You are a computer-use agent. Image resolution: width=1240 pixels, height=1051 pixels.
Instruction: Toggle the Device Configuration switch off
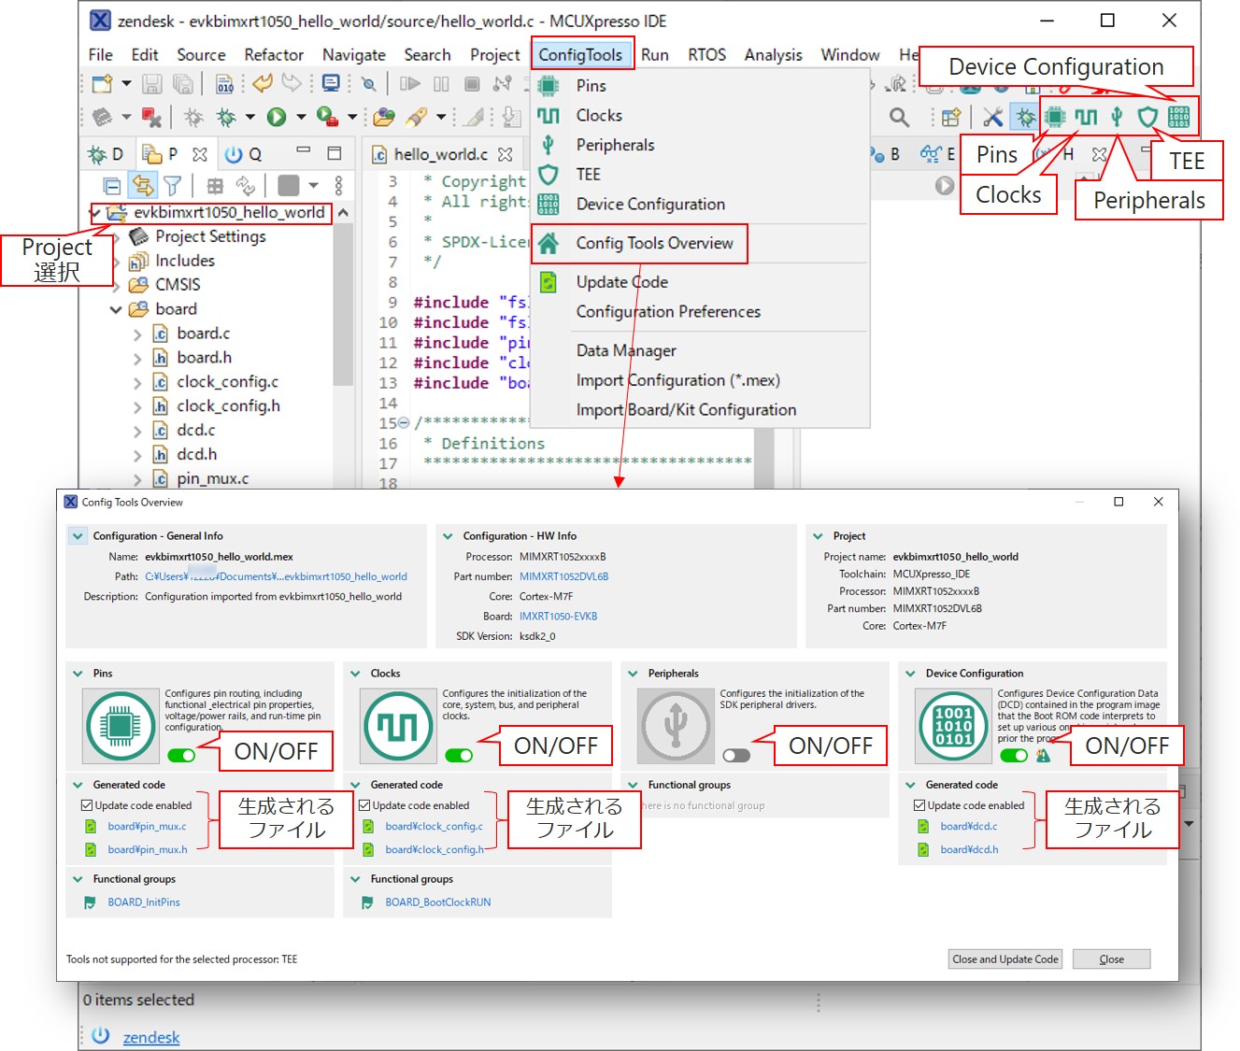coord(1014,755)
